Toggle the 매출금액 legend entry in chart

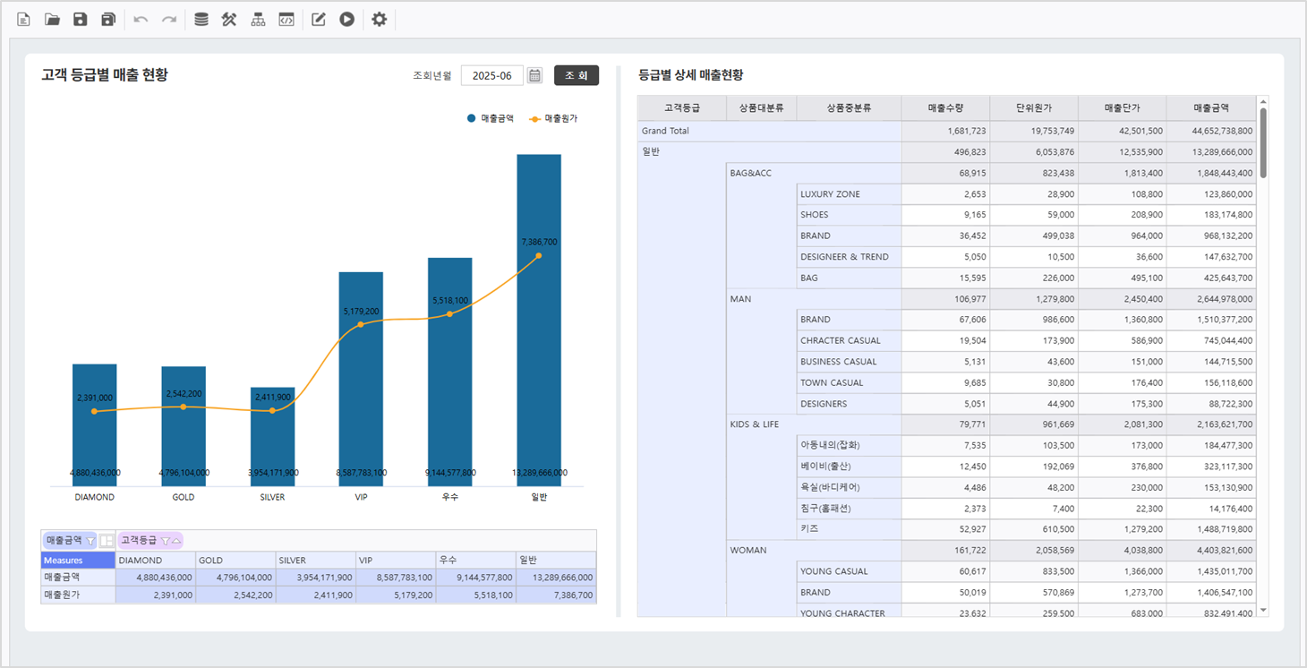[491, 118]
